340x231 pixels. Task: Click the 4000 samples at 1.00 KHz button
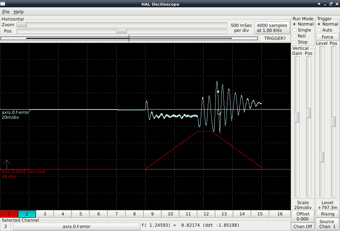pyautogui.click(x=272, y=28)
